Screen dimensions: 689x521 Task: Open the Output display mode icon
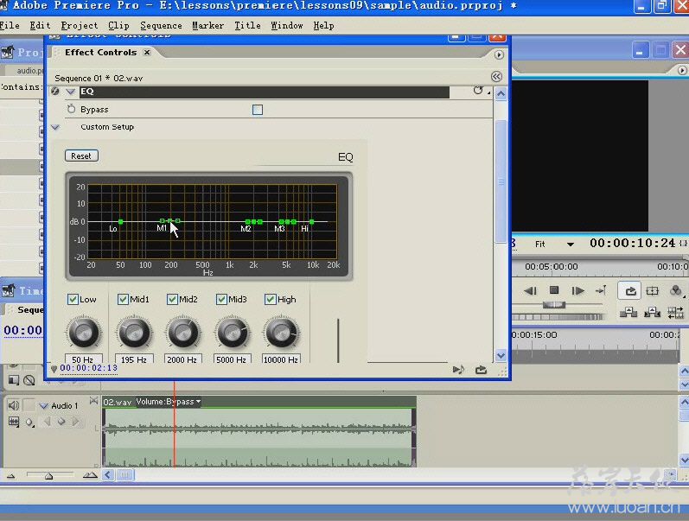676,291
